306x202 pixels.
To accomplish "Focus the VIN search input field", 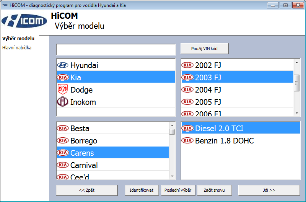I will coord(116,50).
